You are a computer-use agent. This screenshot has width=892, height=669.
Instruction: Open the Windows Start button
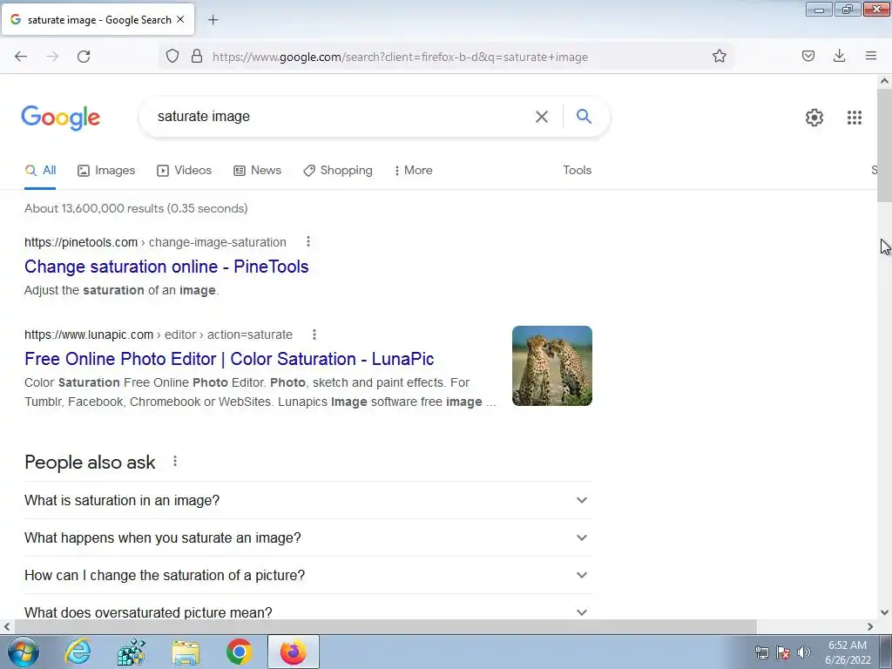[x=24, y=652]
